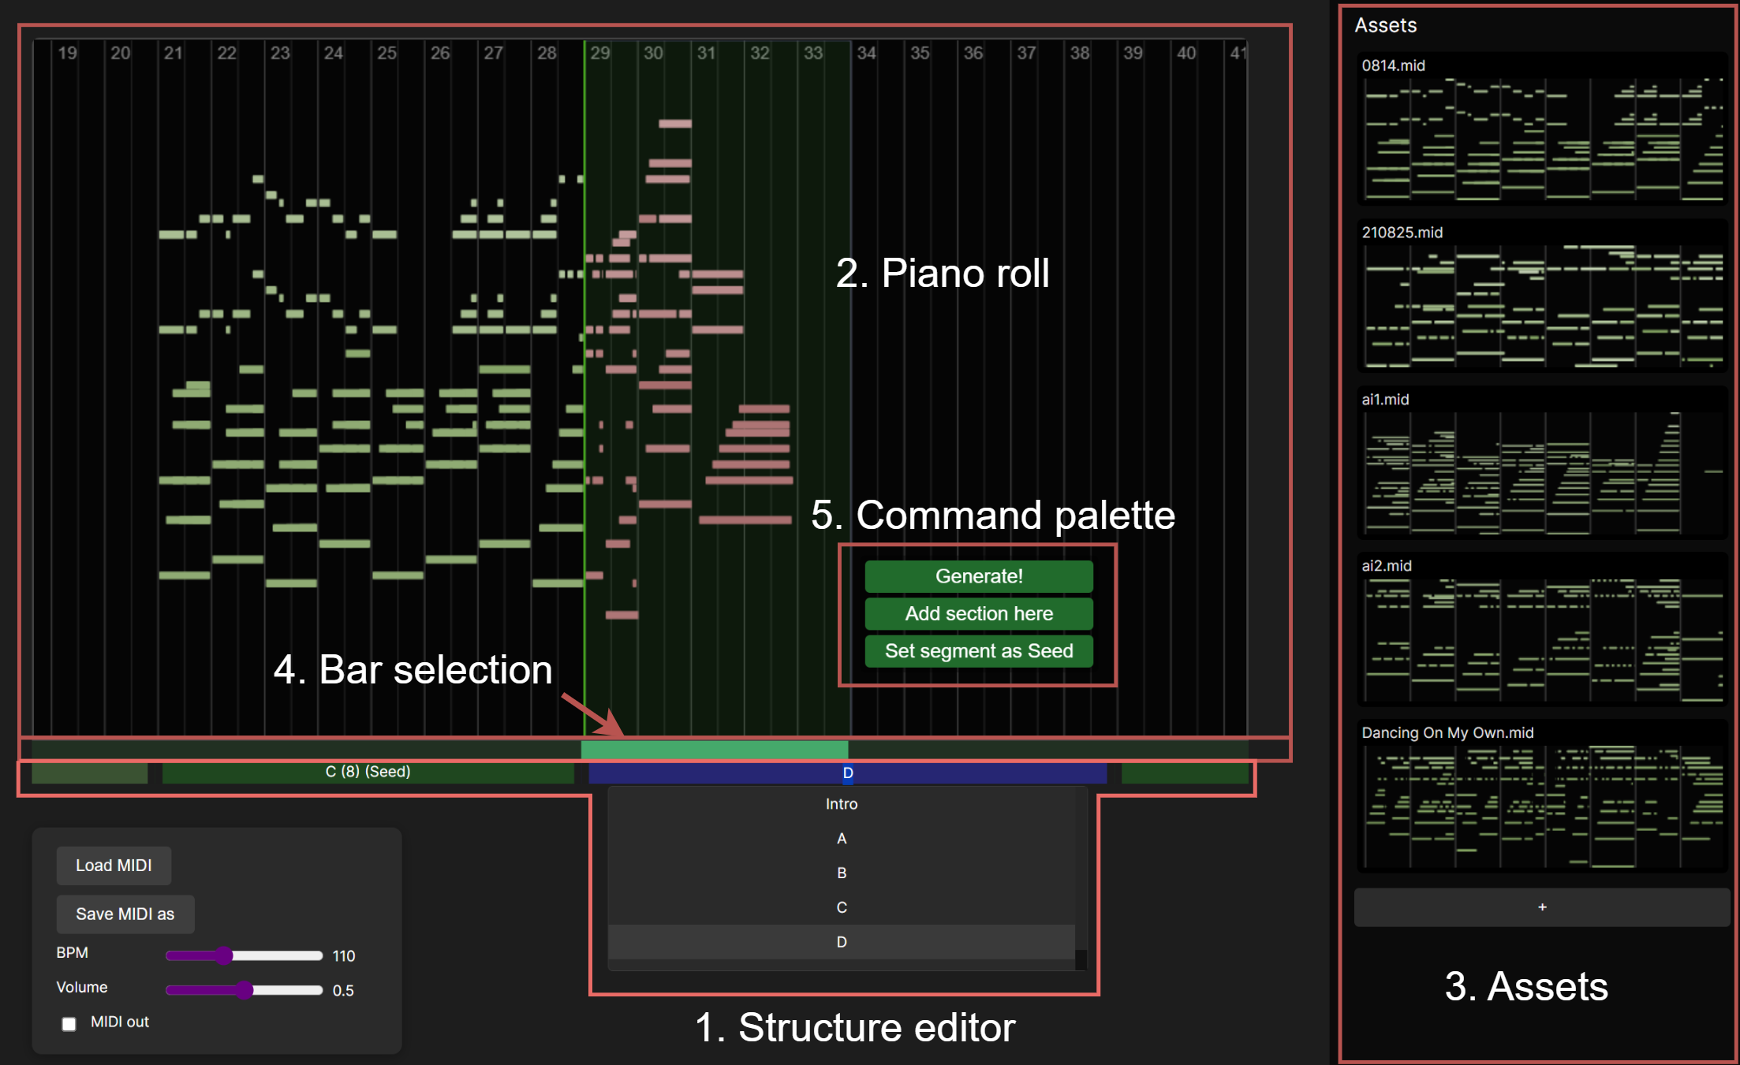The height and width of the screenshot is (1065, 1740).
Task: Select Intro in section type list
Action: 841,804
